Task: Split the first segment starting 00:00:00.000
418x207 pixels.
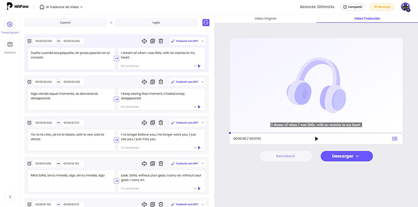Action: tap(144, 41)
